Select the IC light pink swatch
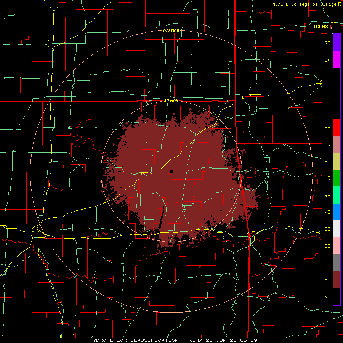This screenshot has width=343, height=343. pyautogui.click(x=337, y=246)
